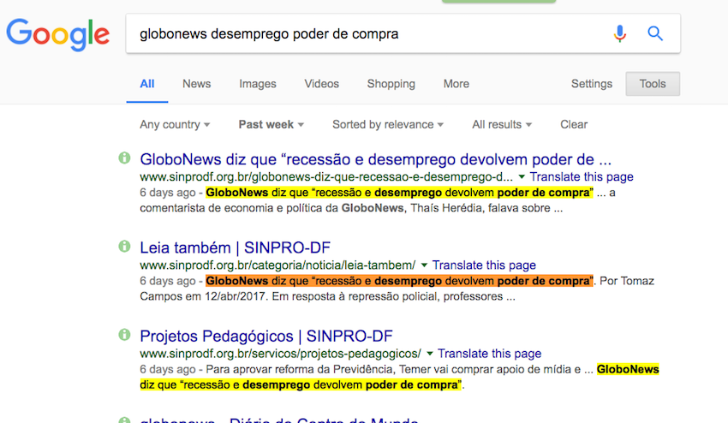Click green info icon beside Leia também result

(x=125, y=247)
